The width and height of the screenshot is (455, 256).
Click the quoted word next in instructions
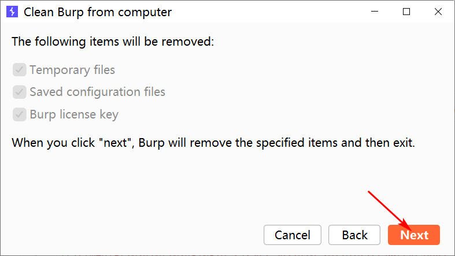click(115, 143)
